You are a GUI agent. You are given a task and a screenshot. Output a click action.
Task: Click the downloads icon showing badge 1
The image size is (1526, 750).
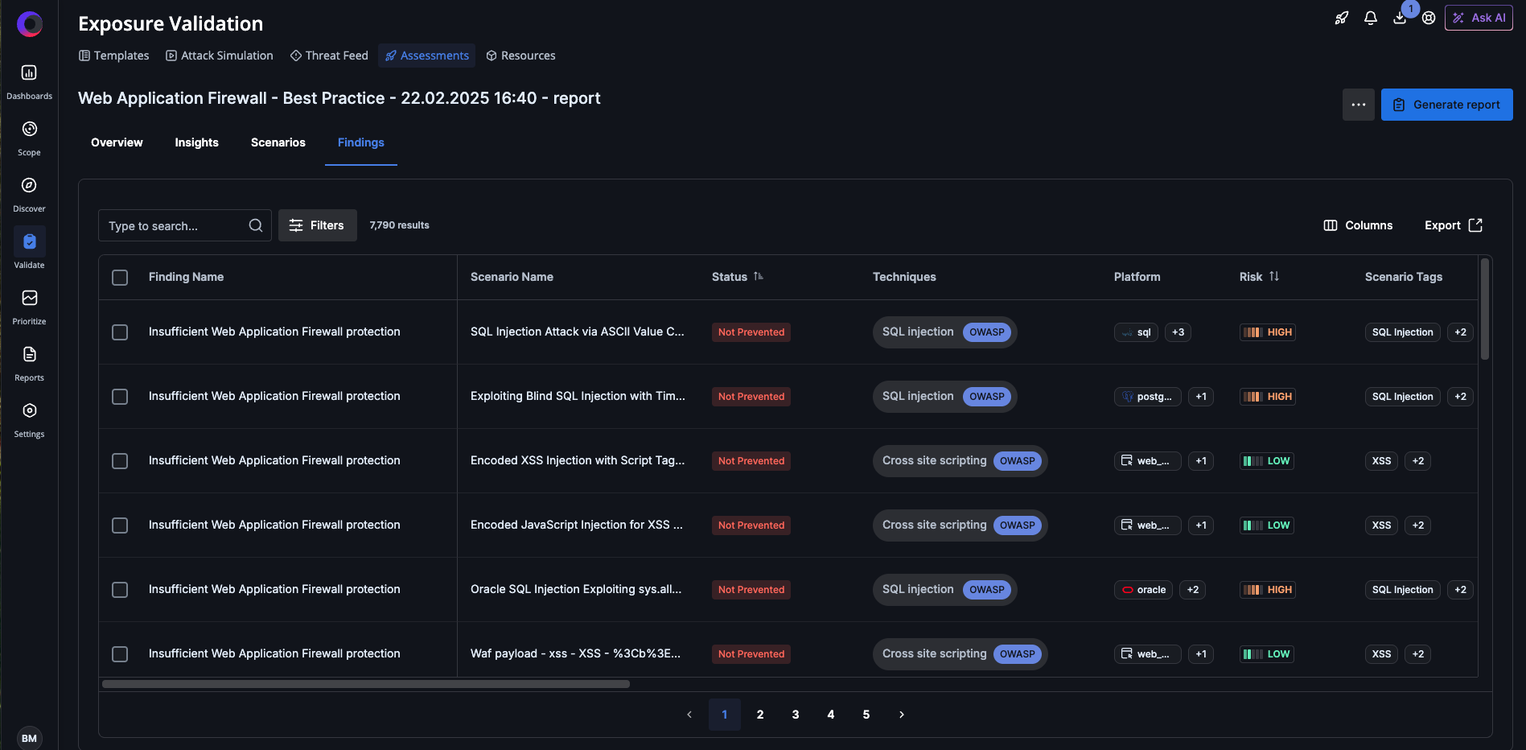click(1400, 17)
